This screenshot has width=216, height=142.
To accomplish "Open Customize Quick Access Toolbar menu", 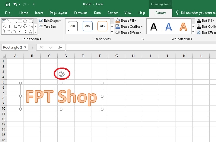I will click(x=34, y=4).
